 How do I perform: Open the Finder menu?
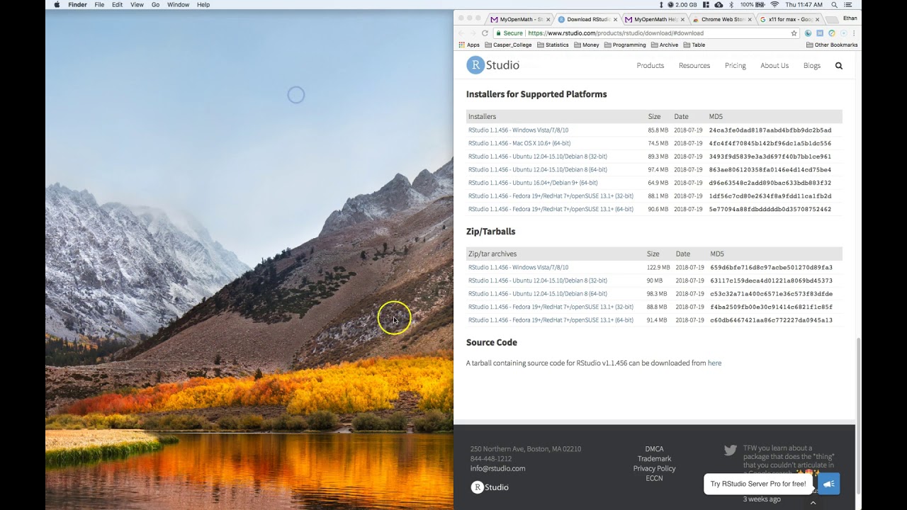point(77,5)
